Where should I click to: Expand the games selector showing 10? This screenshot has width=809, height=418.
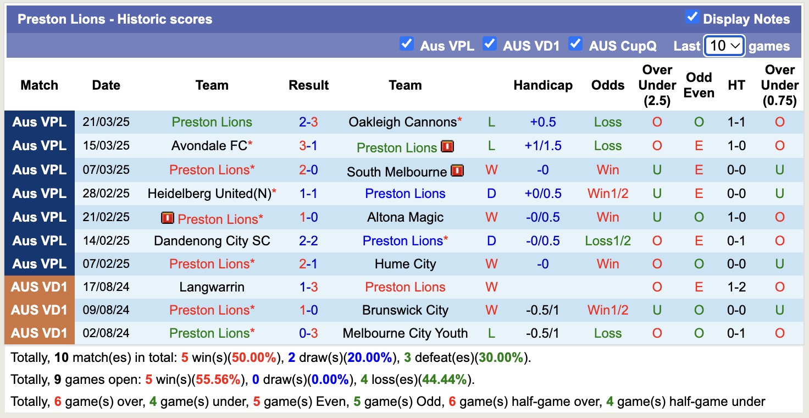723,46
